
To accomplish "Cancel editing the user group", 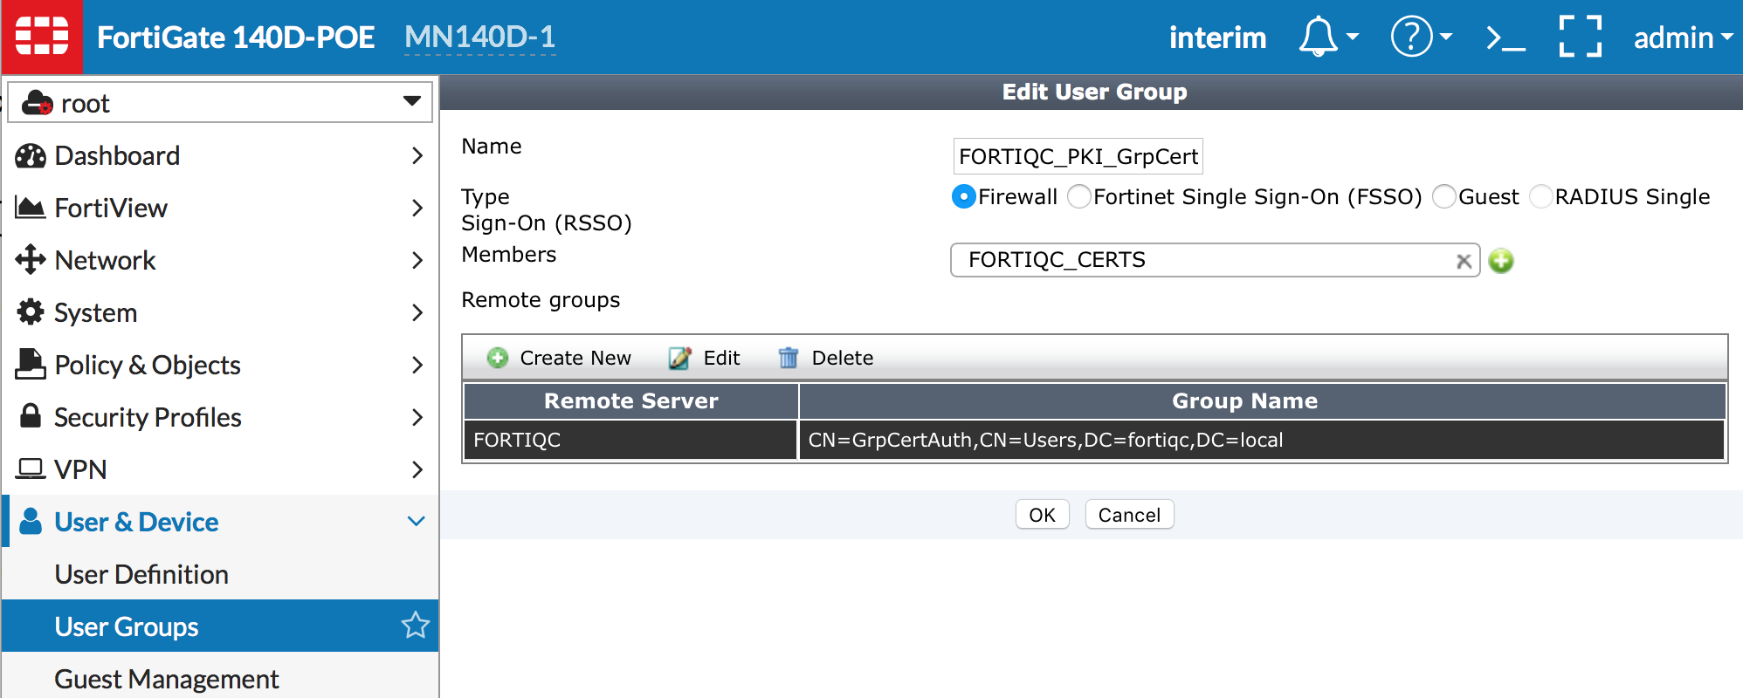I will click(x=1129, y=515).
